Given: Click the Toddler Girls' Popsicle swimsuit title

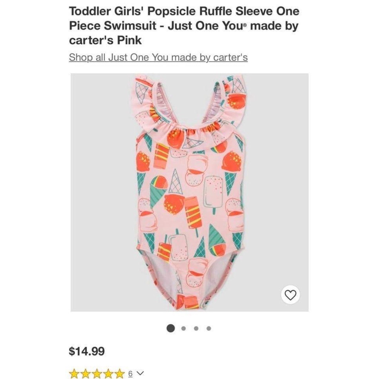Looking at the screenshot, I should tap(184, 26).
